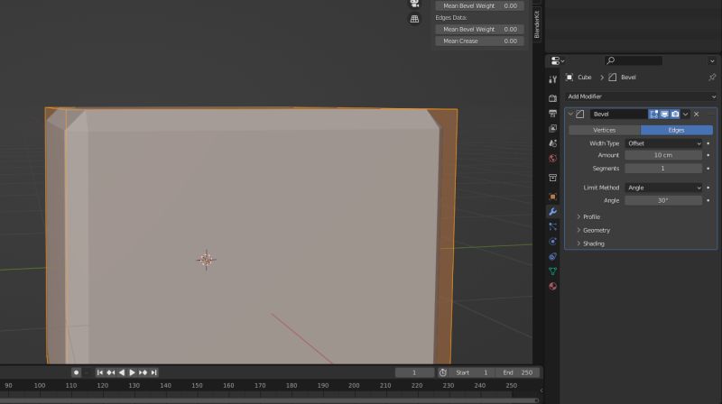Screen dimensions: 722x404
Task: Click frame 200 on the timeline ruler
Action: (x=354, y=386)
